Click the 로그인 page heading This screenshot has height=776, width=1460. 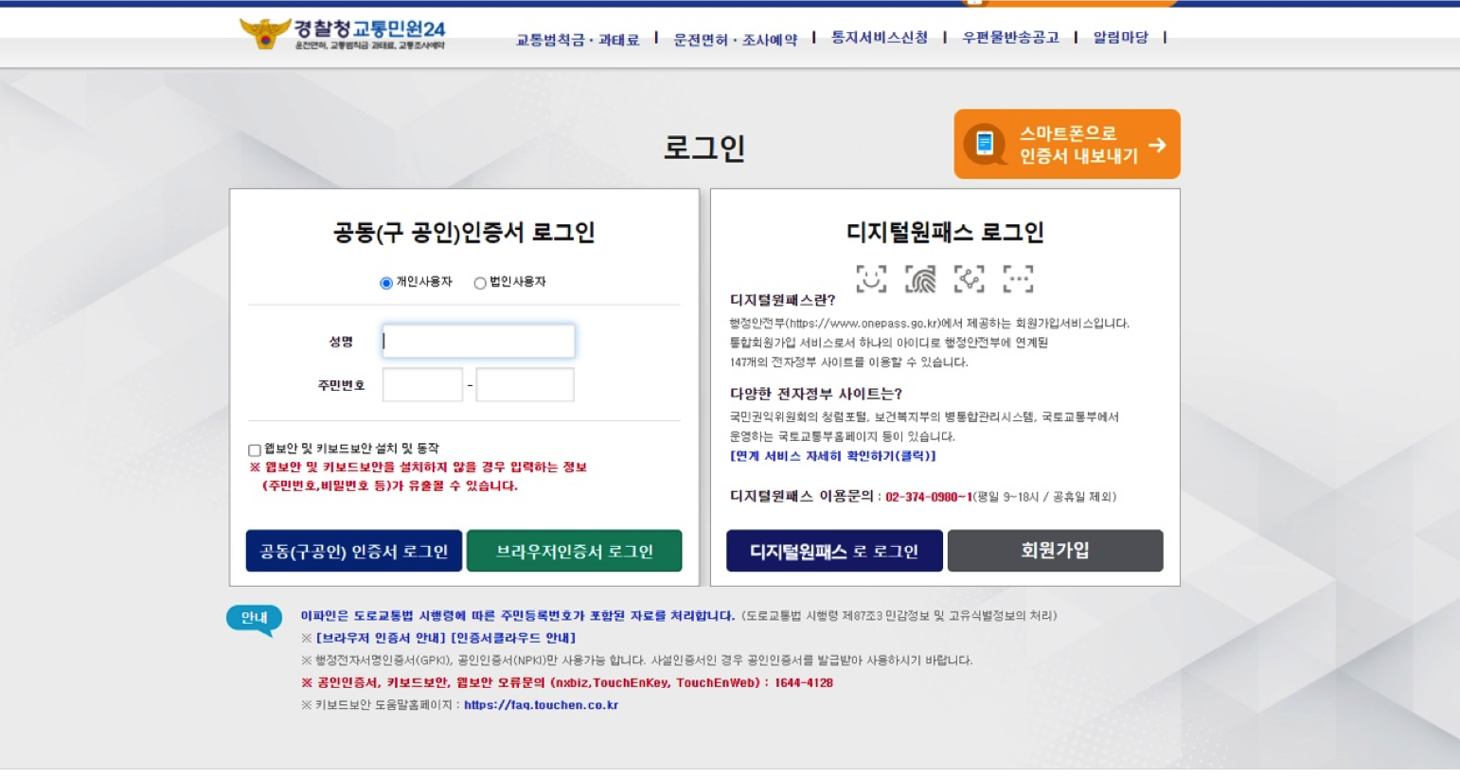(x=704, y=148)
